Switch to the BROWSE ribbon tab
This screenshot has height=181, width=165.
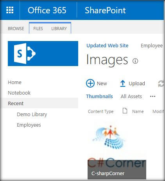click(16, 29)
